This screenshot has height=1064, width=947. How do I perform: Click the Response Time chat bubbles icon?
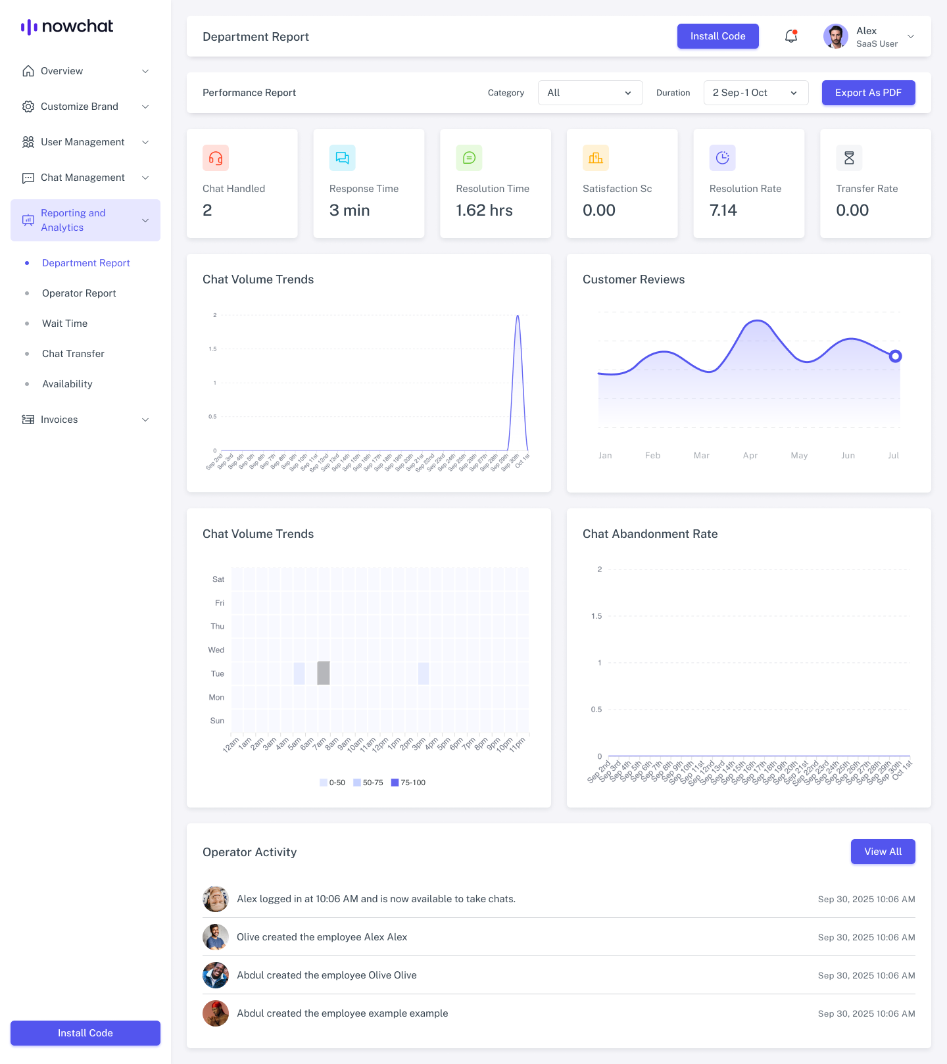pos(342,158)
